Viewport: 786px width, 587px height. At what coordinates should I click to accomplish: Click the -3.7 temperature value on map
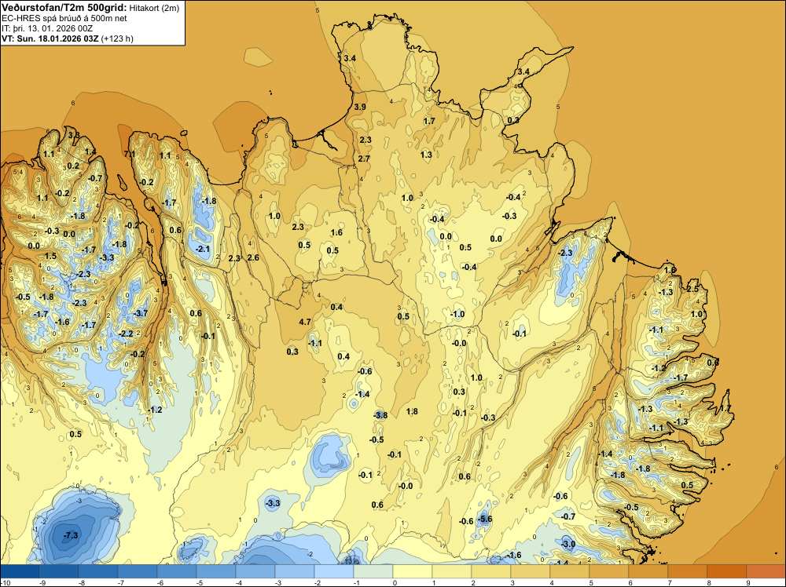141,313
